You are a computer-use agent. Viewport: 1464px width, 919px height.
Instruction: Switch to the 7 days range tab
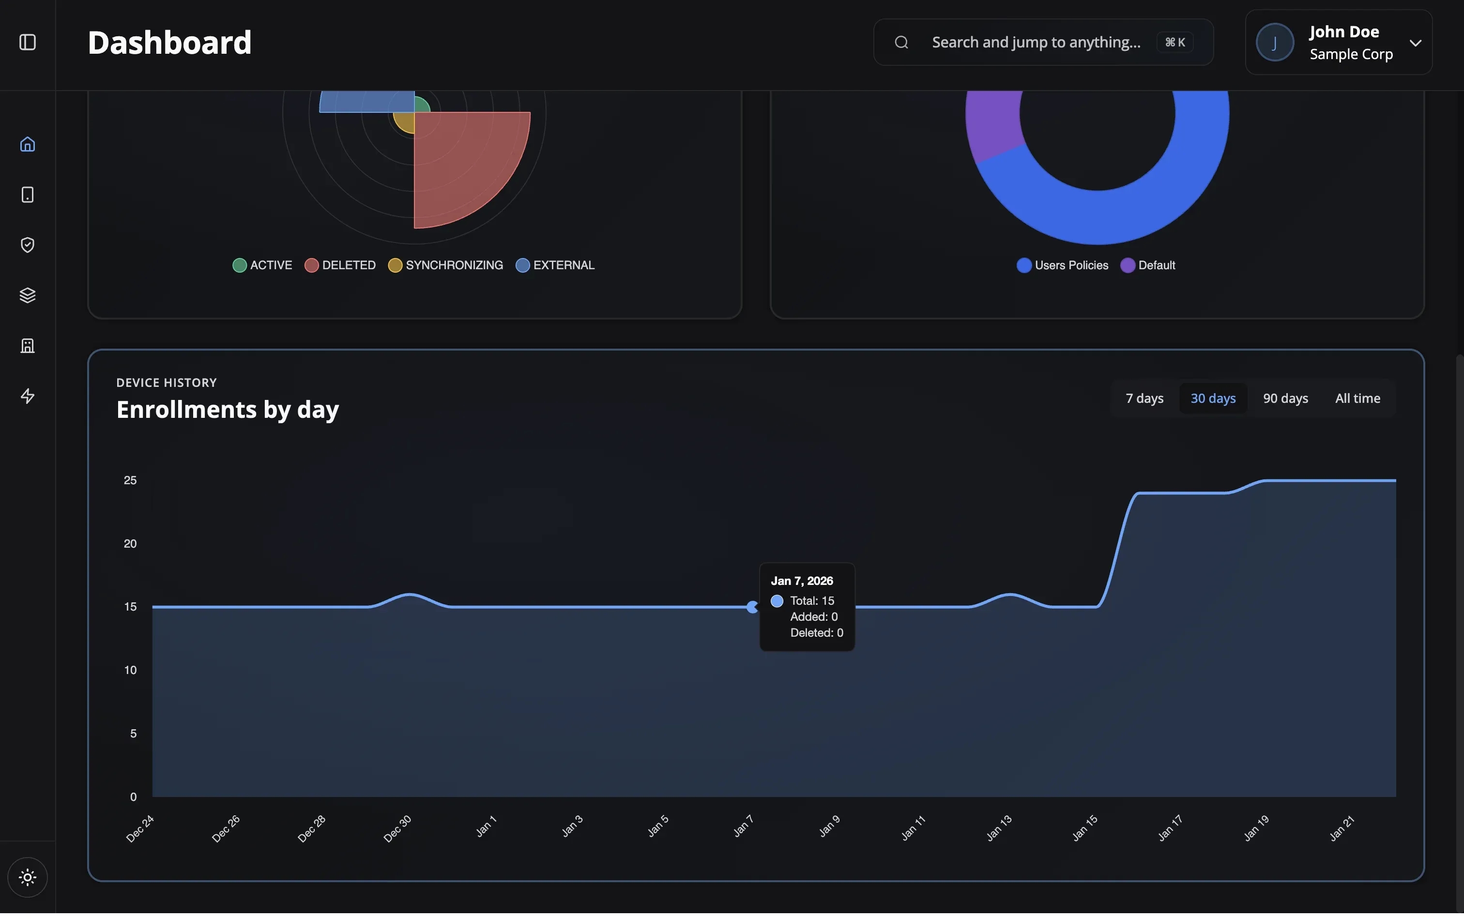point(1143,398)
